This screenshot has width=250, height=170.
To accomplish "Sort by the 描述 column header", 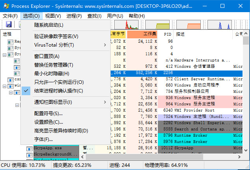I will (x=204, y=34).
